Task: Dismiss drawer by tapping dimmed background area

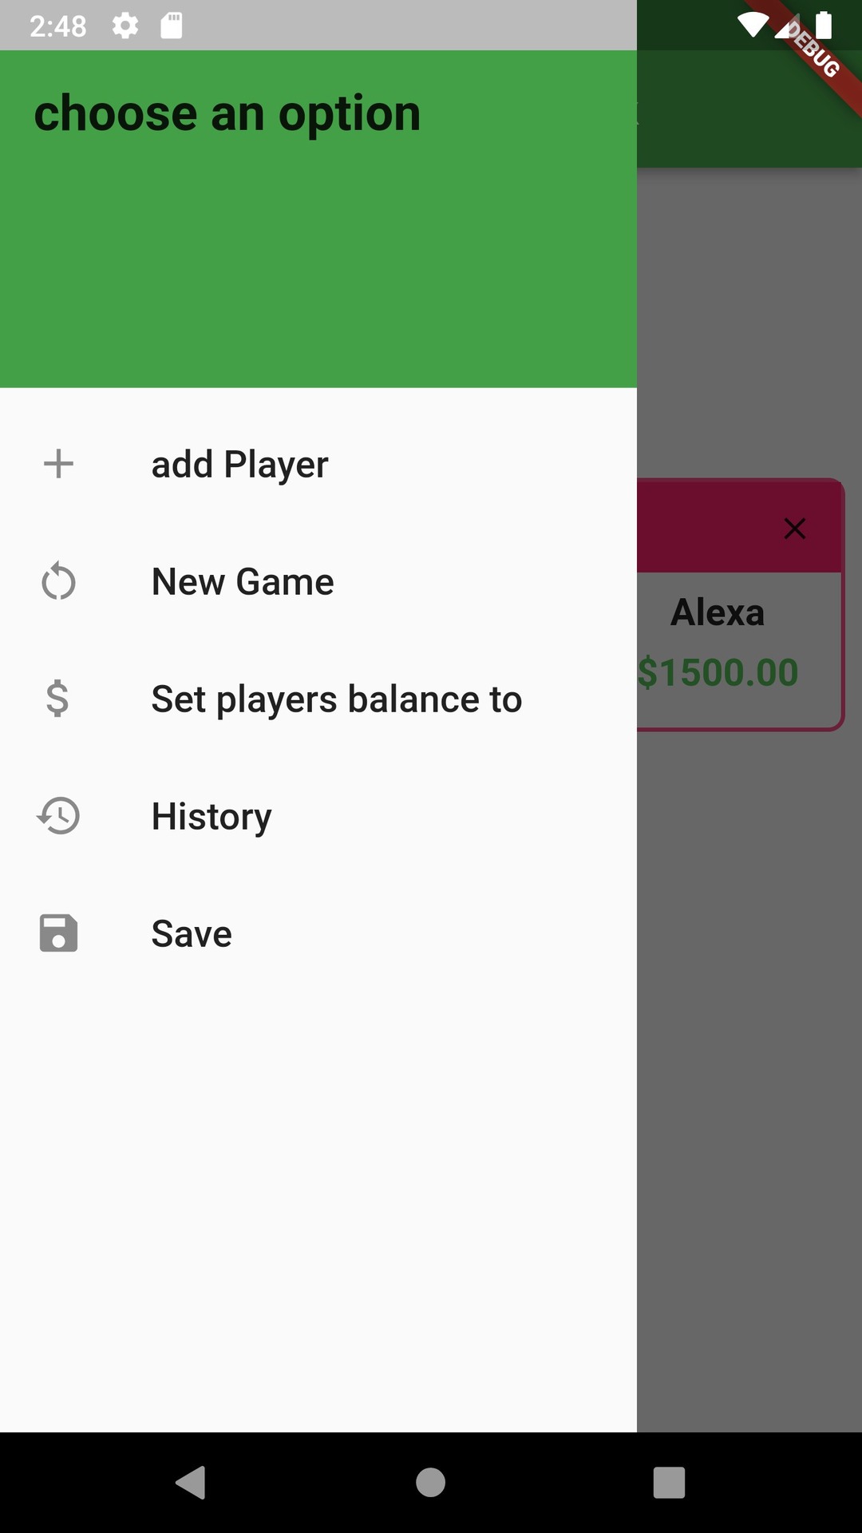Action: [x=749, y=1078]
